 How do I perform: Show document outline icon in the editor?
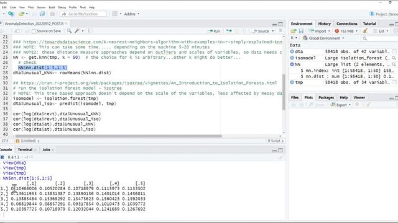[x=280, y=31]
